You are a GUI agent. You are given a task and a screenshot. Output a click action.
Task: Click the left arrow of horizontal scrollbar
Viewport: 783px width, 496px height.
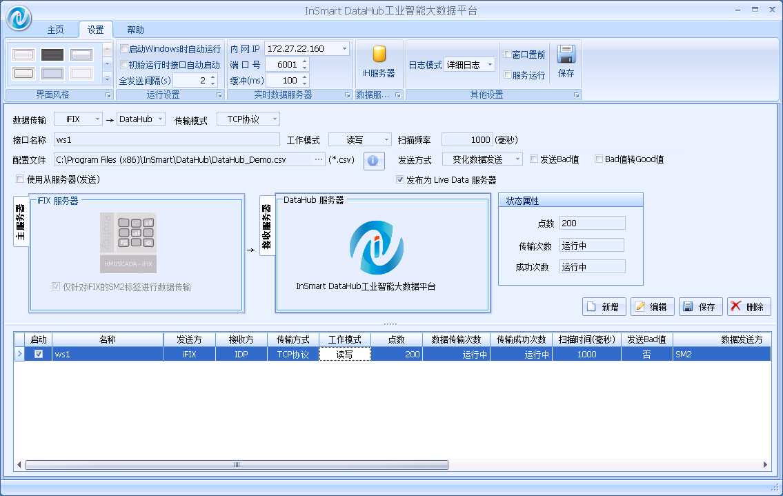(19, 465)
